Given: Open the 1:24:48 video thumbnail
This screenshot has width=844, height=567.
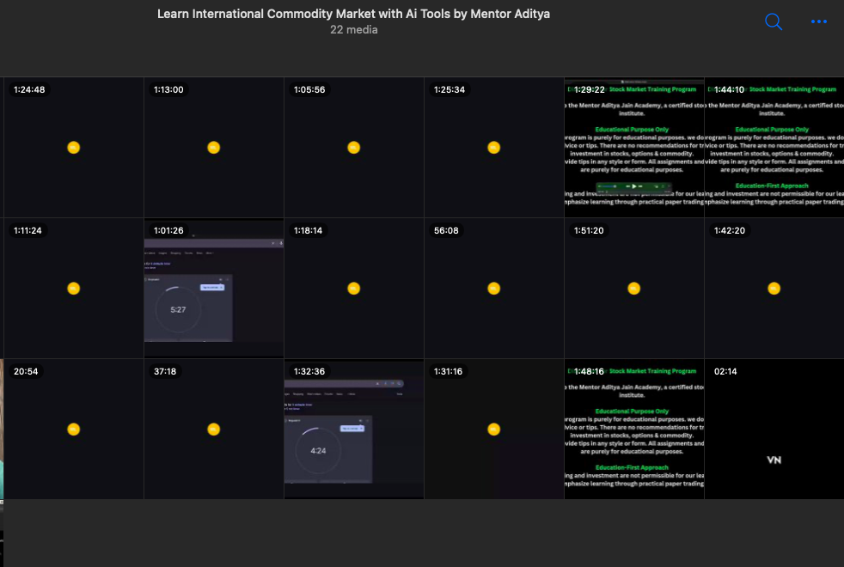Looking at the screenshot, I should (74, 148).
